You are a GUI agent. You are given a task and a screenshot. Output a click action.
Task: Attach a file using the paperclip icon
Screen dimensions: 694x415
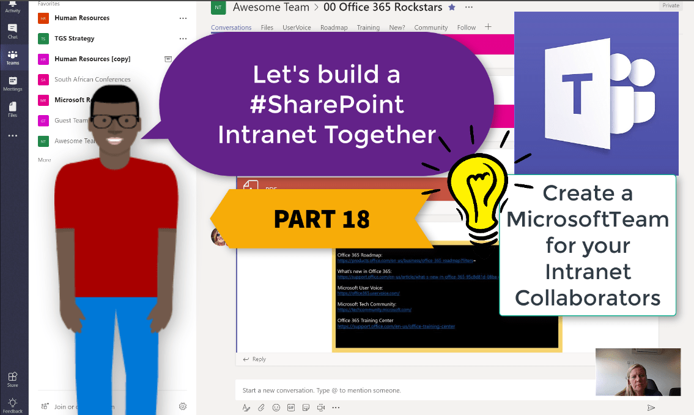[x=261, y=408]
